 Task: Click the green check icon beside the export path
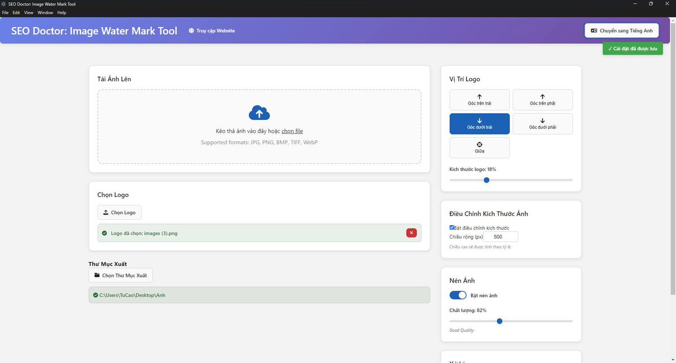(96, 295)
